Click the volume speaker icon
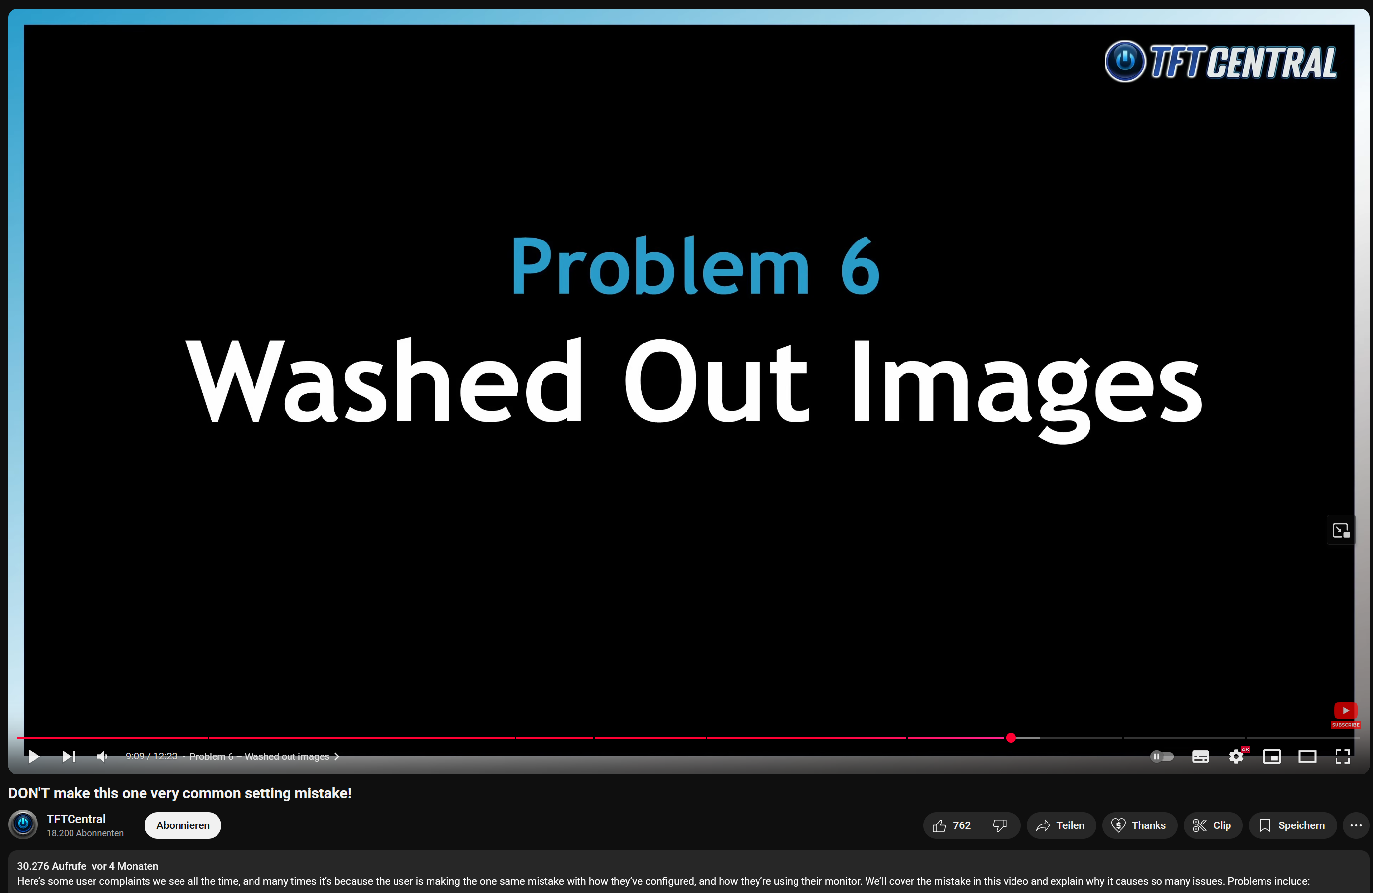1373x893 pixels. coord(102,756)
